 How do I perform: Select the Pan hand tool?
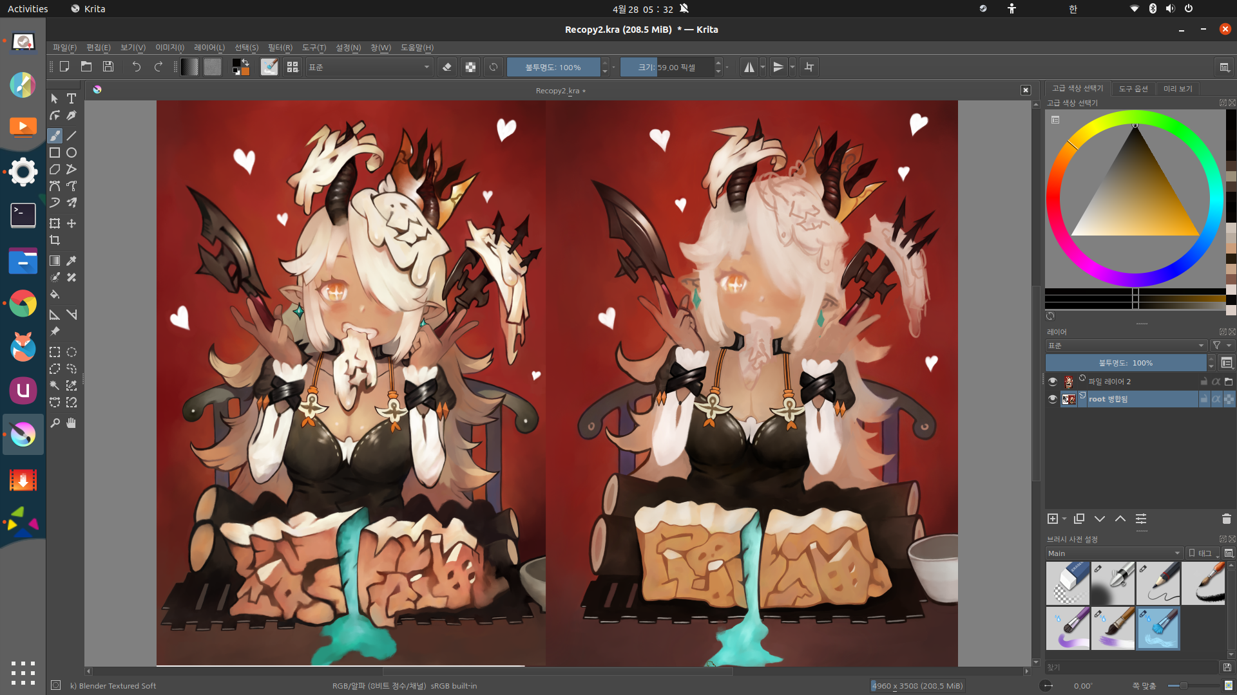pyautogui.click(x=72, y=423)
